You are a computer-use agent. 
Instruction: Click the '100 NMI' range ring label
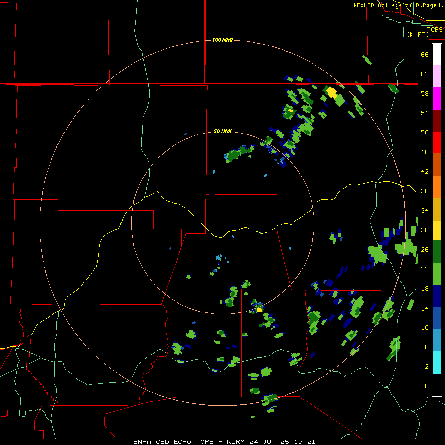[223, 40]
